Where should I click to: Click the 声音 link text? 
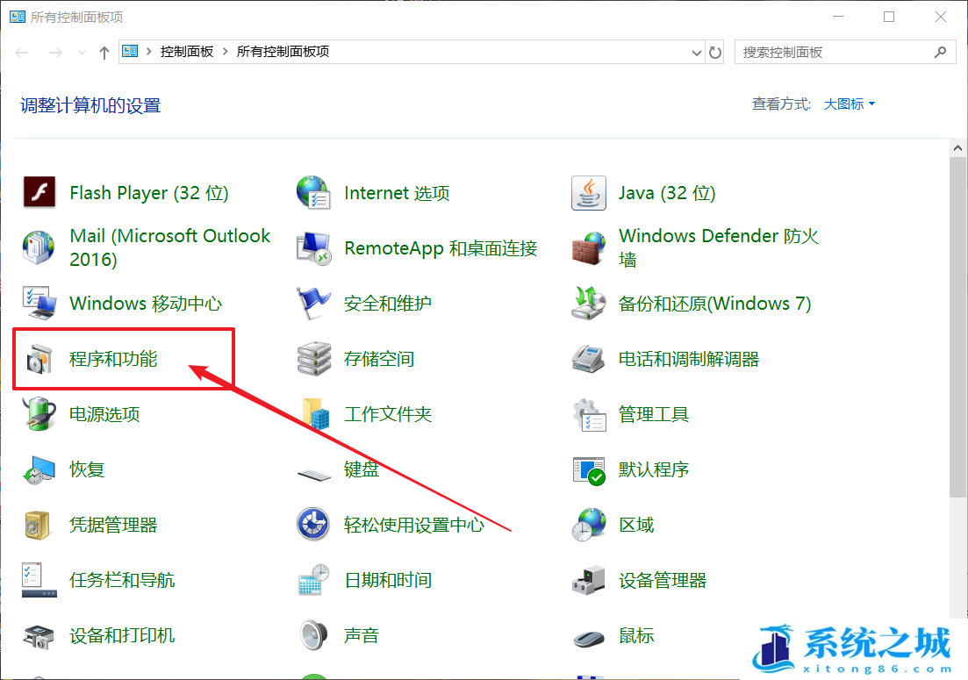tap(362, 635)
